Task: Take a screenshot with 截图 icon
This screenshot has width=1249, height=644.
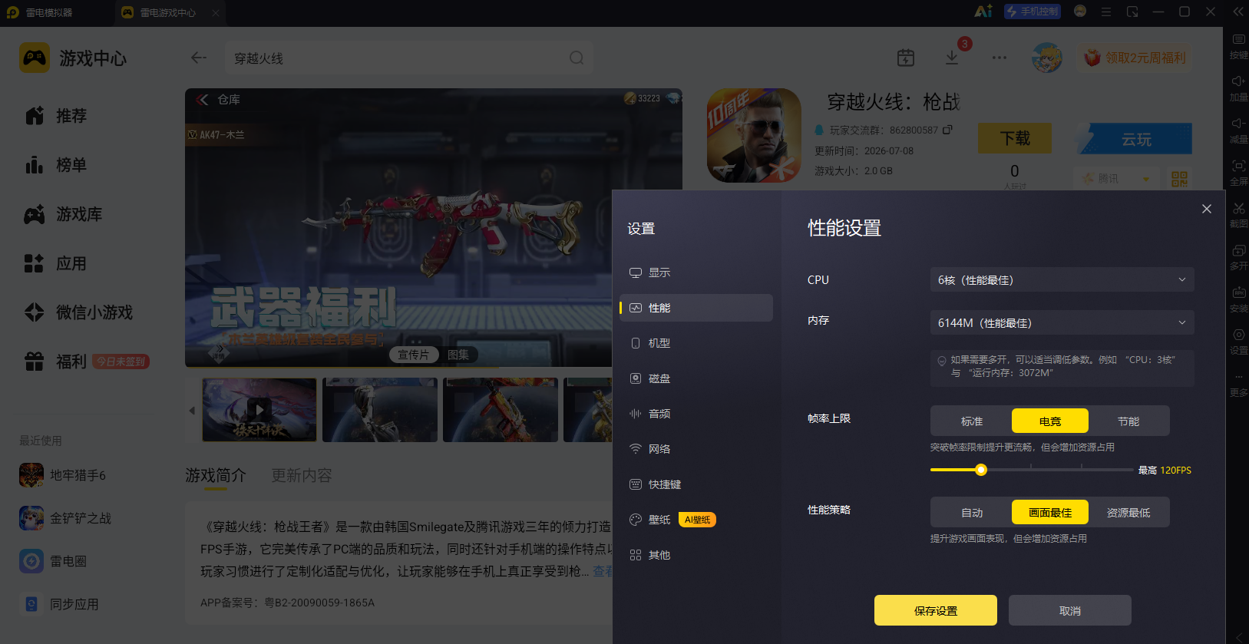Action: point(1238,215)
